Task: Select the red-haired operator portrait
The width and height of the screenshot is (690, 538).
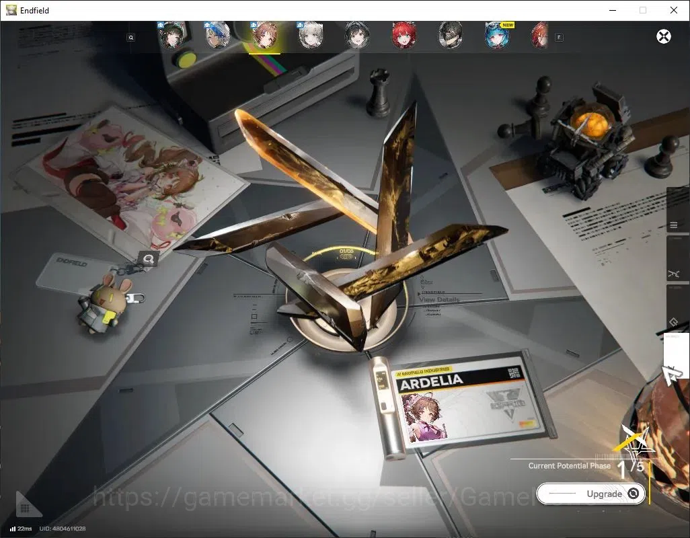Action: [x=404, y=36]
